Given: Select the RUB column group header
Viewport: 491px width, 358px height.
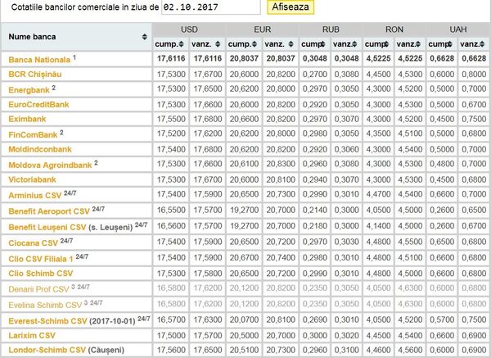Looking at the screenshot, I should coord(331,29).
